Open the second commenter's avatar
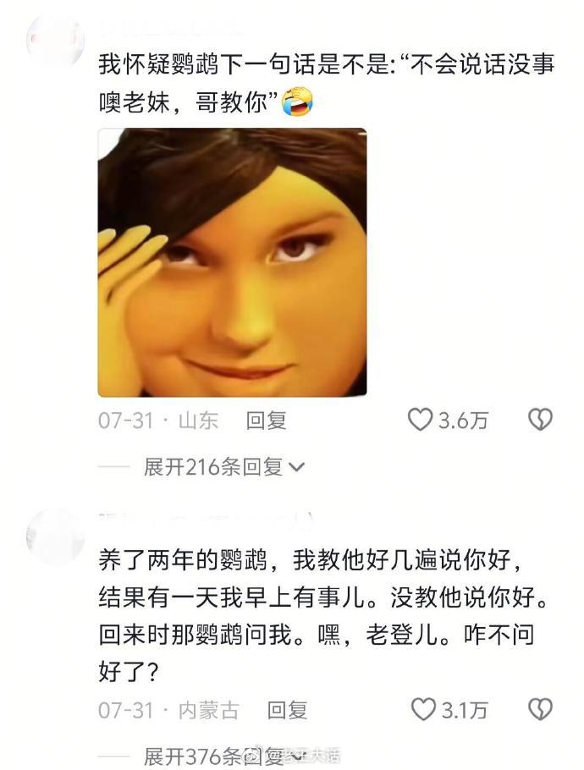This screenshot has width=584, height=770. [x=55, y=536]
